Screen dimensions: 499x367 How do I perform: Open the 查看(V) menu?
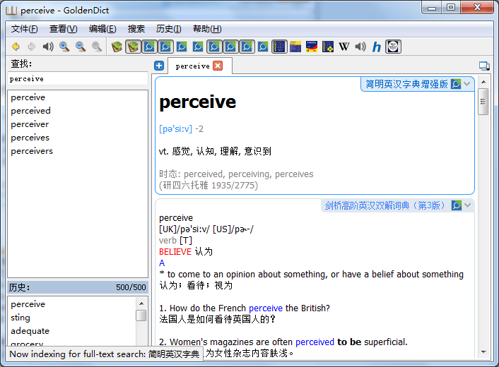[x=63, y=29]
